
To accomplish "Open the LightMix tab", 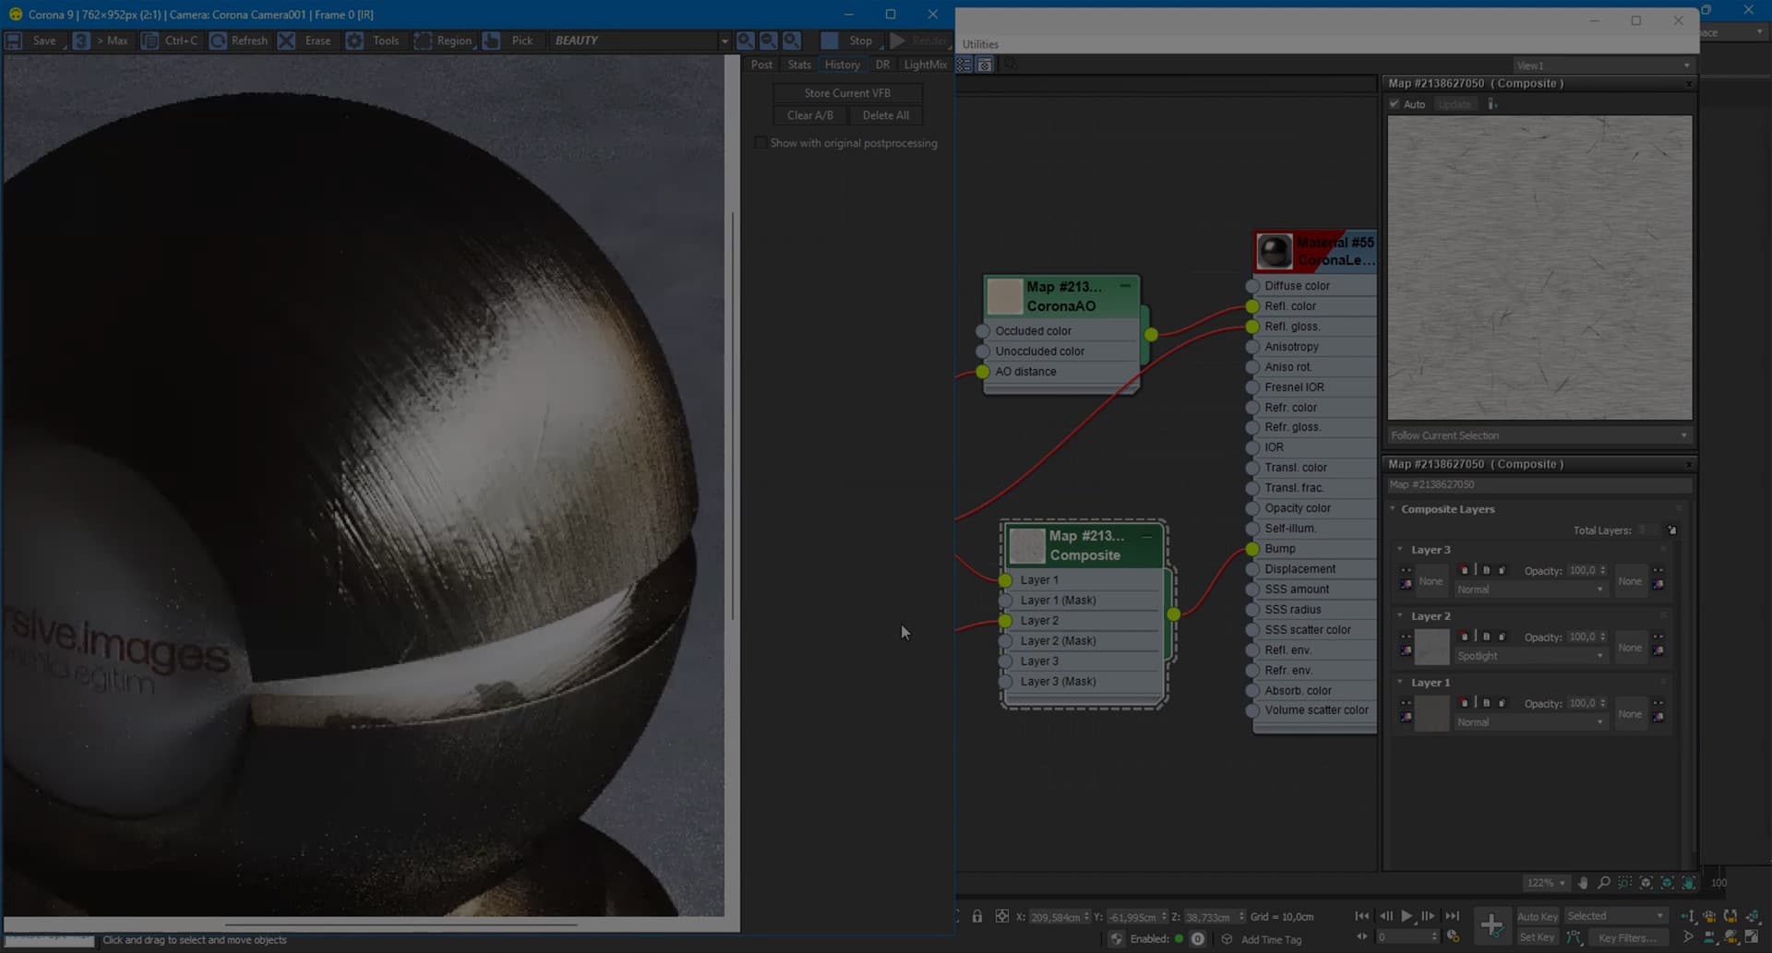I will pyautogui.click(x=925, y=65).
